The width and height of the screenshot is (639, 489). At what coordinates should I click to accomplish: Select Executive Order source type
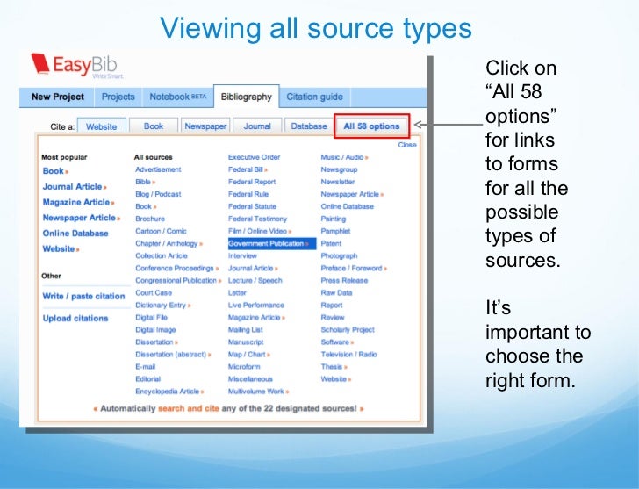pyautogui.click(x=254, y=157)
